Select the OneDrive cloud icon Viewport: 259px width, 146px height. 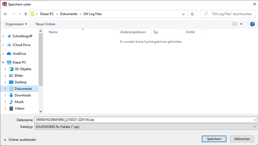pyautogui.click(x=9, y=54)
